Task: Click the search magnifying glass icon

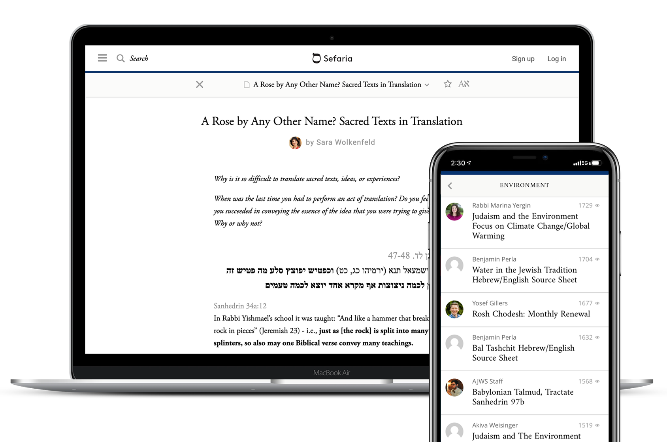Action: coord(121,58)
